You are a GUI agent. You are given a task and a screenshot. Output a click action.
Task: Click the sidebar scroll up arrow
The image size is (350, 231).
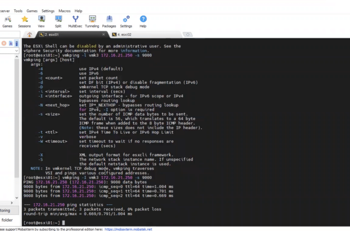pos(17,57)
